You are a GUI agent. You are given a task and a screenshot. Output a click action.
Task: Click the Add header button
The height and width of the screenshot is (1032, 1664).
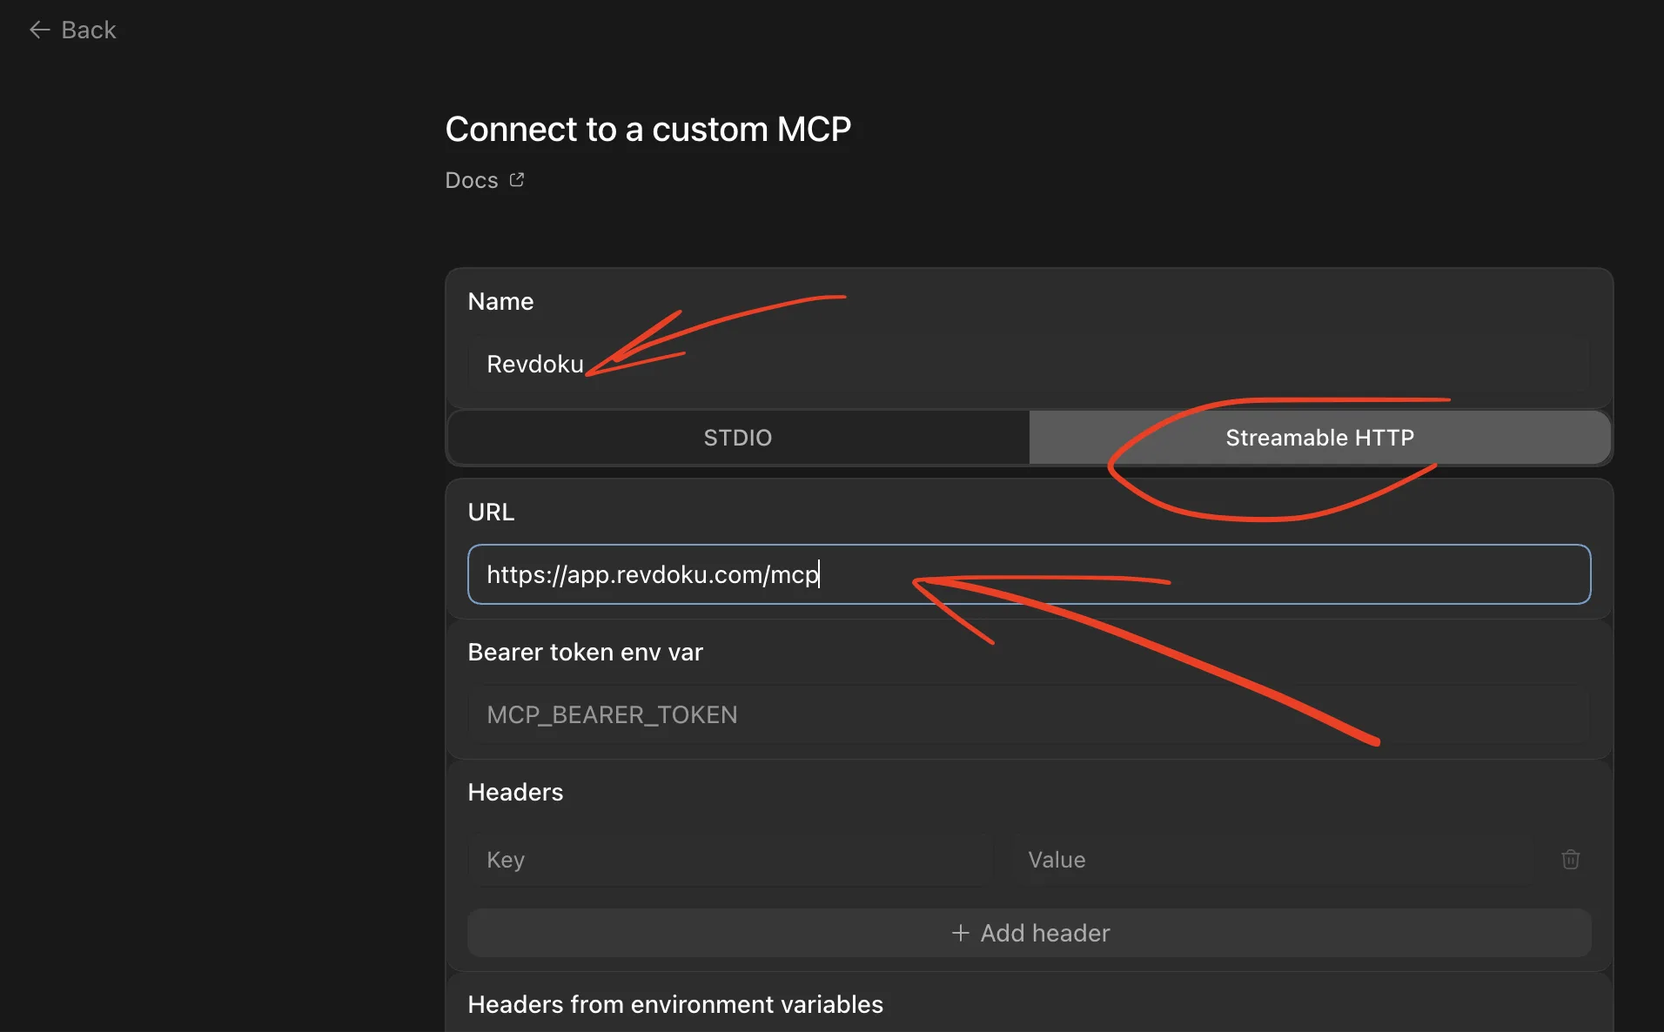(1029, 933)
